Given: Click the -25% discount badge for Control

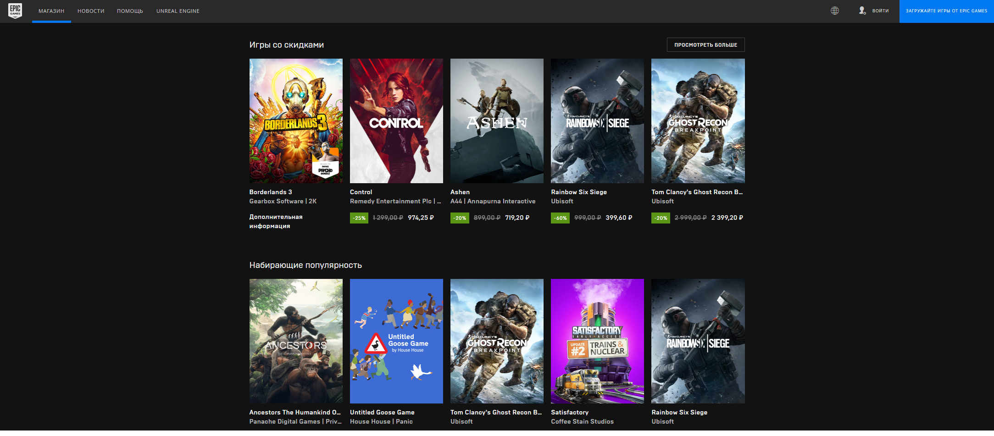Looking at the screenshot, I should pyautogui.click(x=359, y=218).
